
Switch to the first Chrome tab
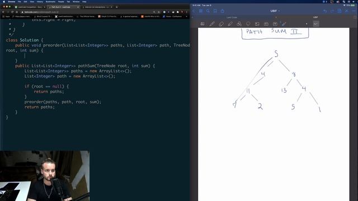30,7
